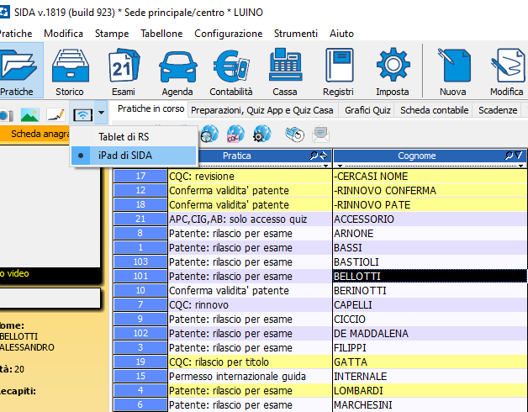The image size is (528, 412).
Task: Select the BELLOTTI row in the table
Action: (x=429, y=277)
